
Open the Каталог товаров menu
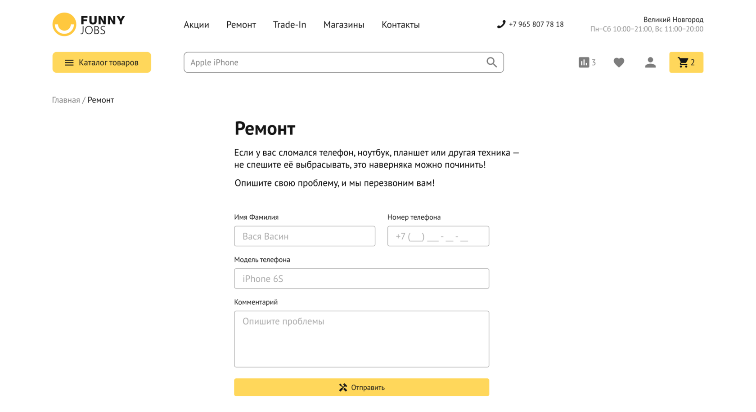point(102,62)
